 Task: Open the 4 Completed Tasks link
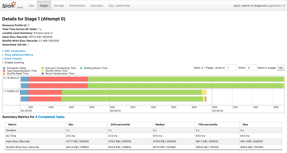point(50,117)
